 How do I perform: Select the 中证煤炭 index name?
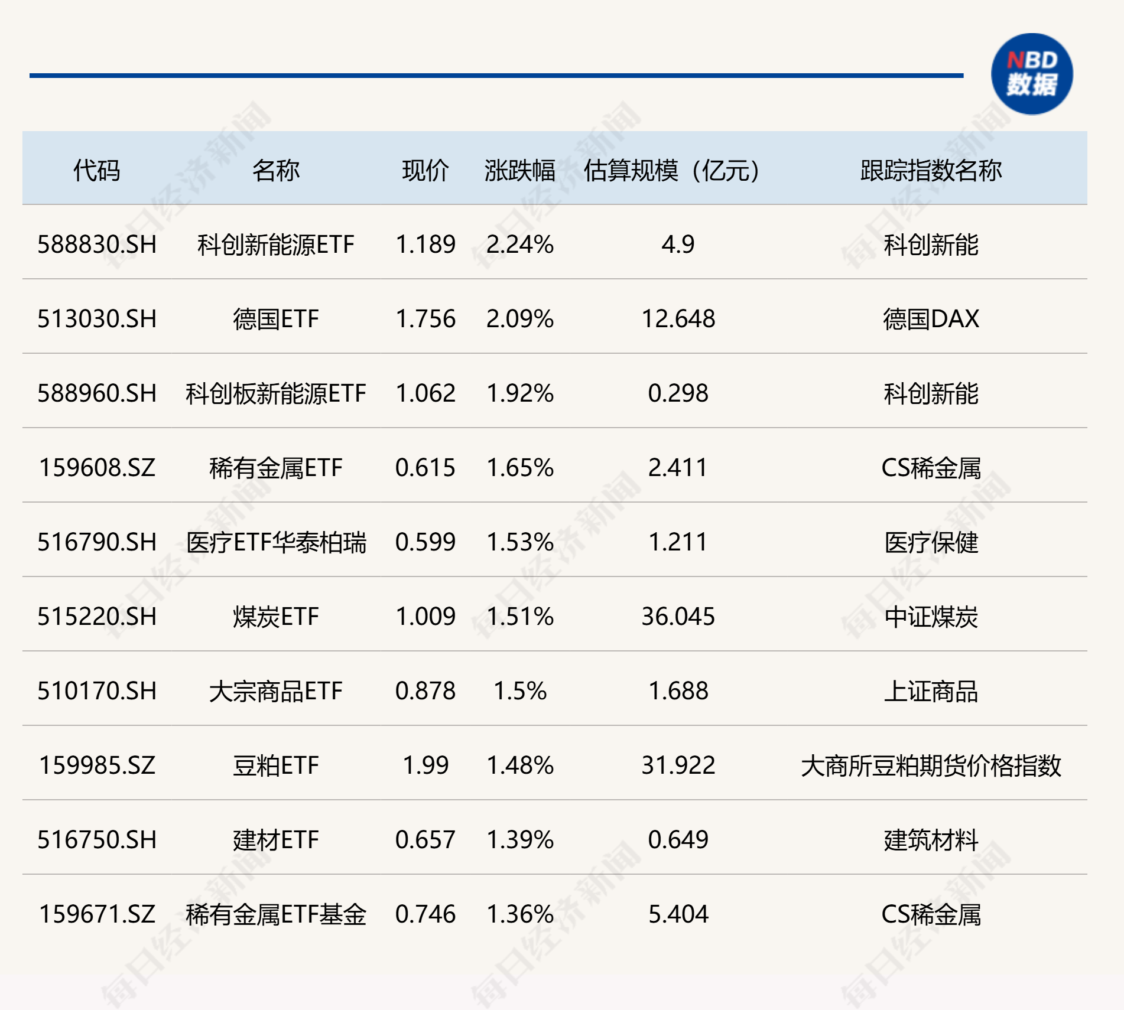(931, 617)
